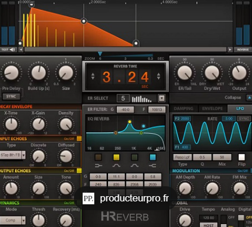This screenshot has width=252, height=227.
Task: Click the LFO RATE 5.00 field
Action: 229,118
